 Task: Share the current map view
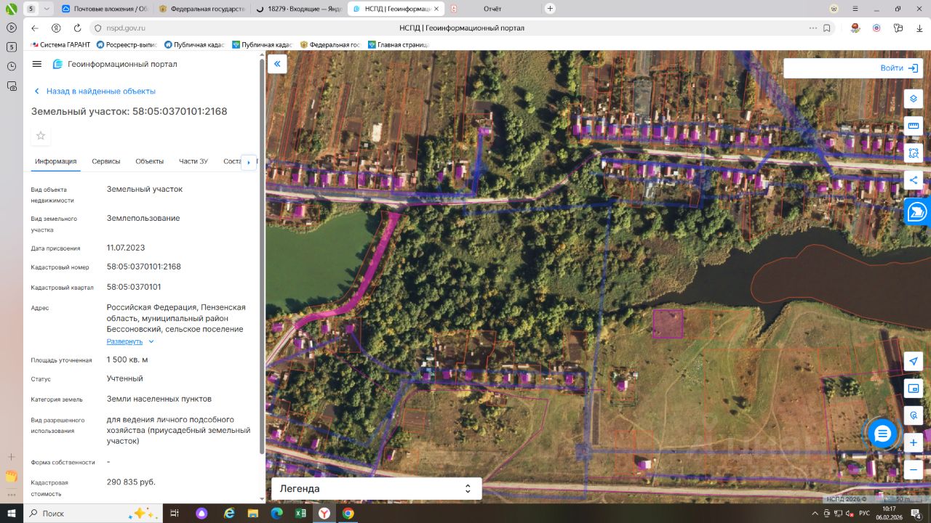click(914, 179)
